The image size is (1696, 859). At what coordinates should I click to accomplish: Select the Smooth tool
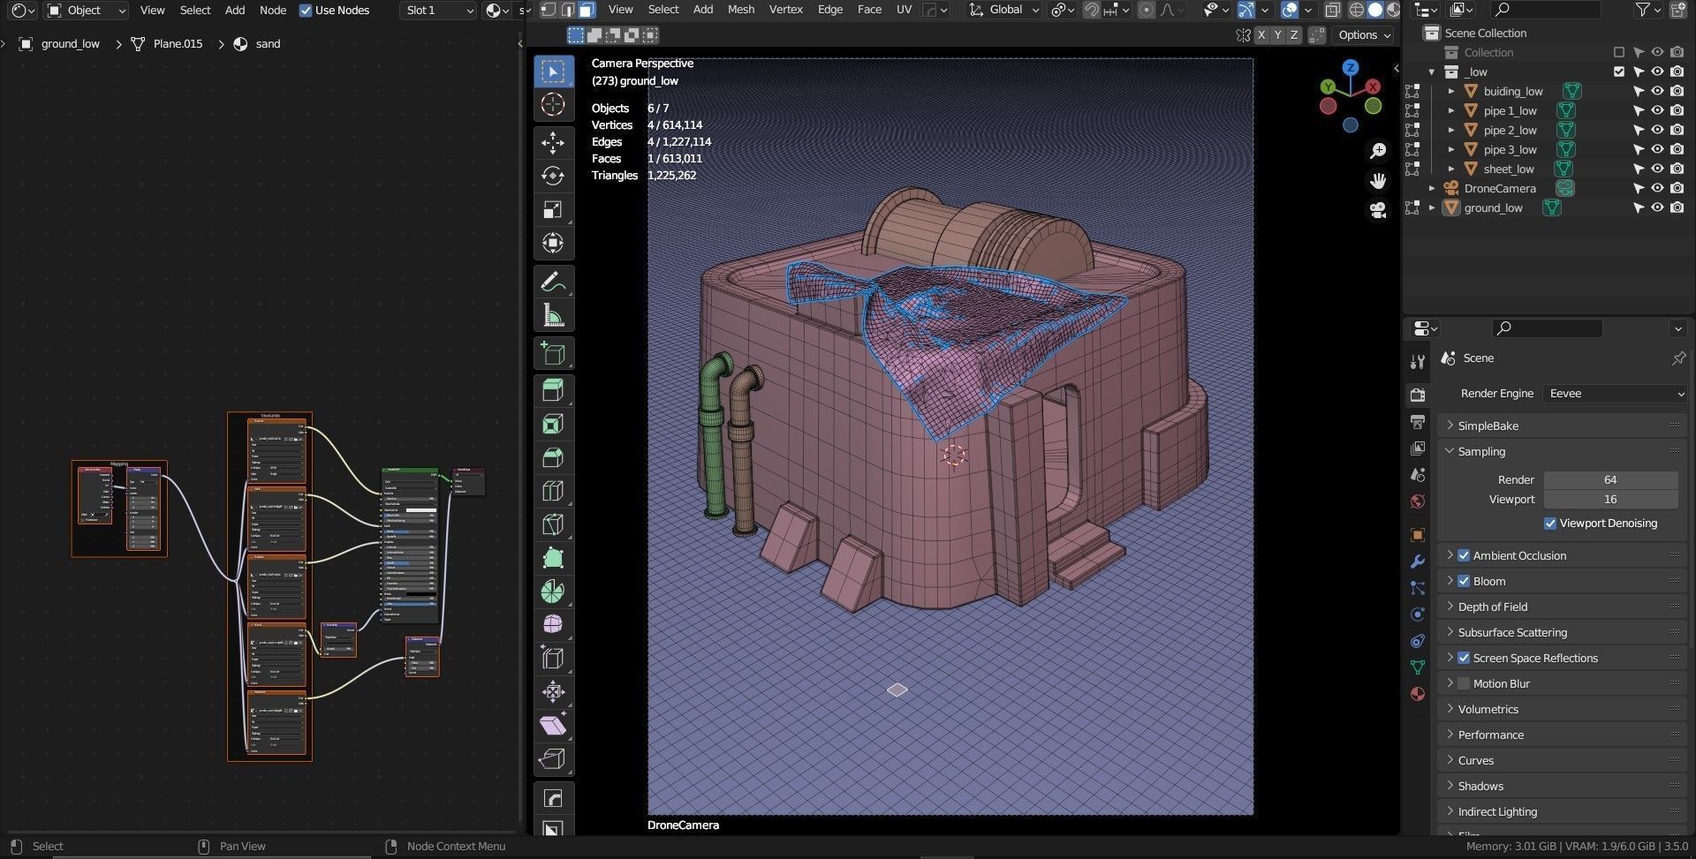(553, 625)
